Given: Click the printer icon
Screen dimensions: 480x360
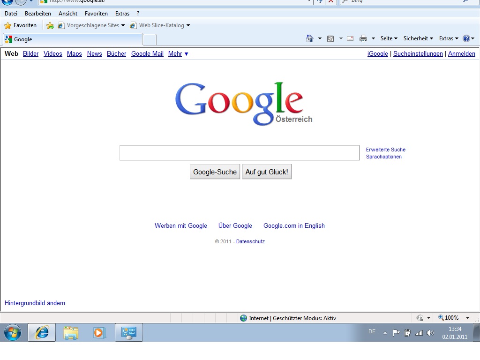Looking at the screenshot, I should click(363, 38).
